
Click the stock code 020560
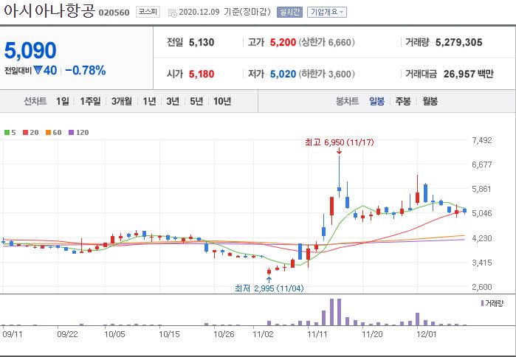click(114, 13)
